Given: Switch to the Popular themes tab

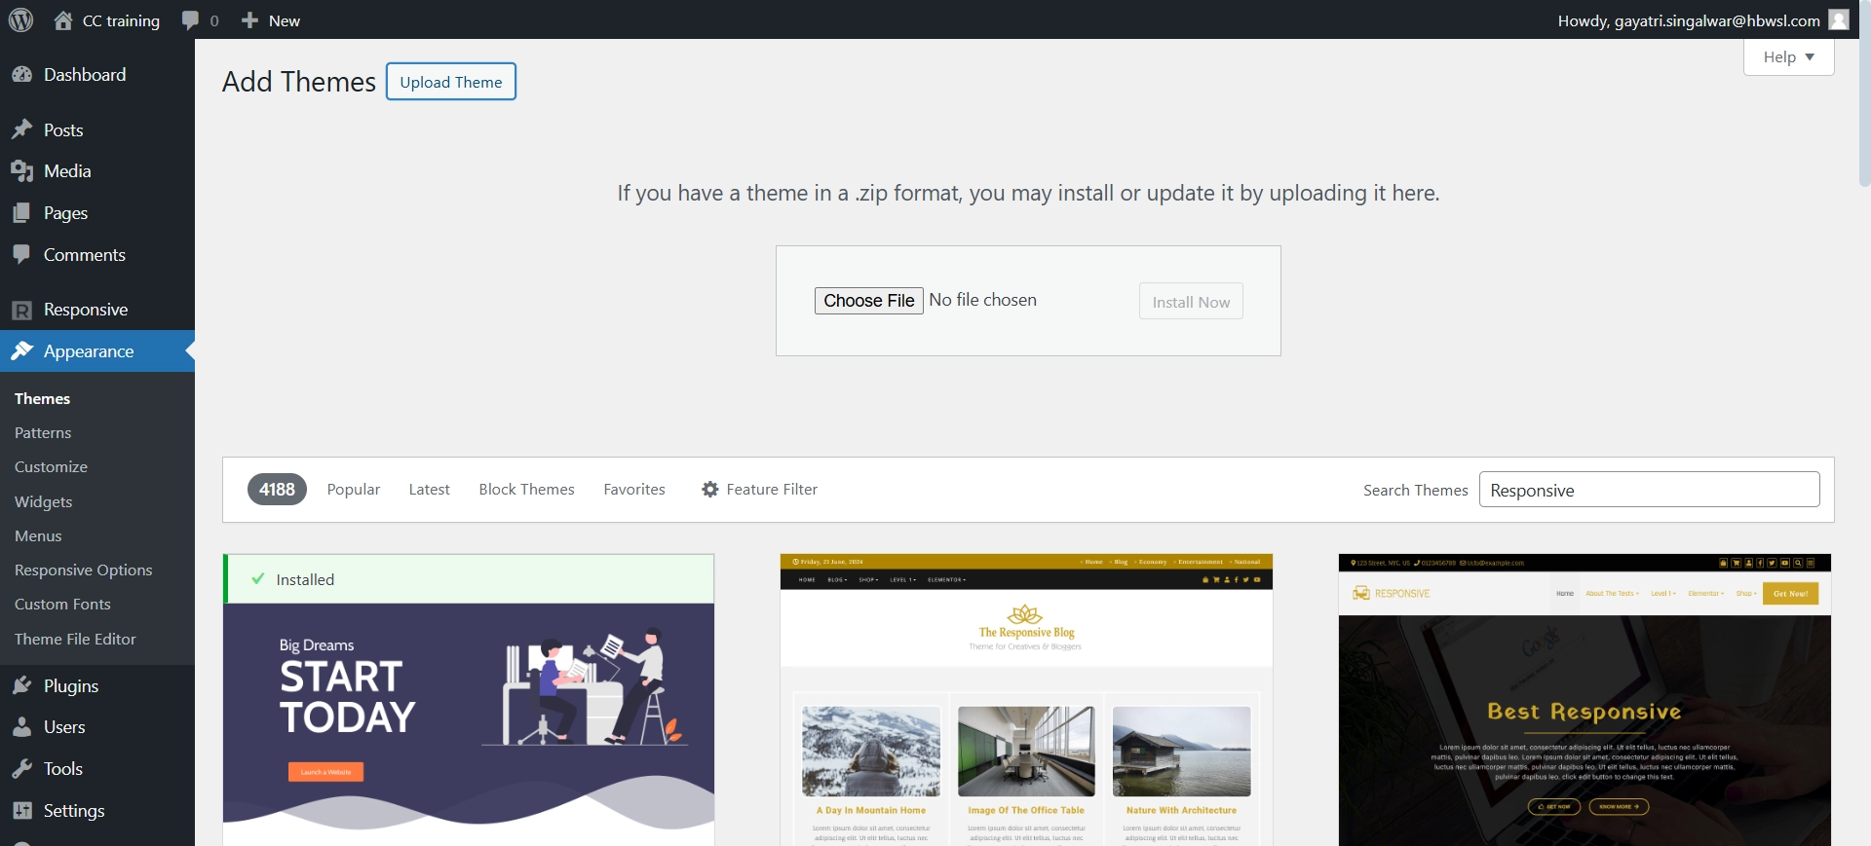Looking at the screenshot, I should 354,490.
